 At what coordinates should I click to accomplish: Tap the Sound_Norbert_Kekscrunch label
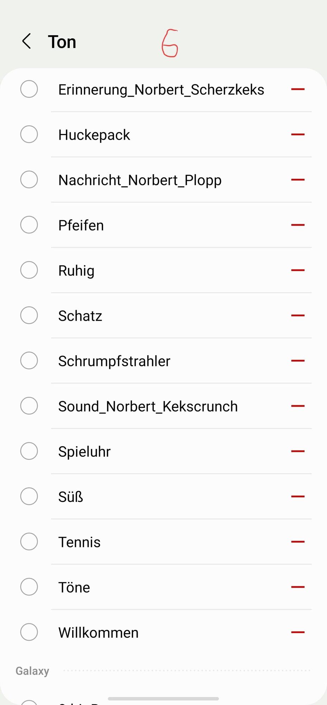tap(148, 406)
